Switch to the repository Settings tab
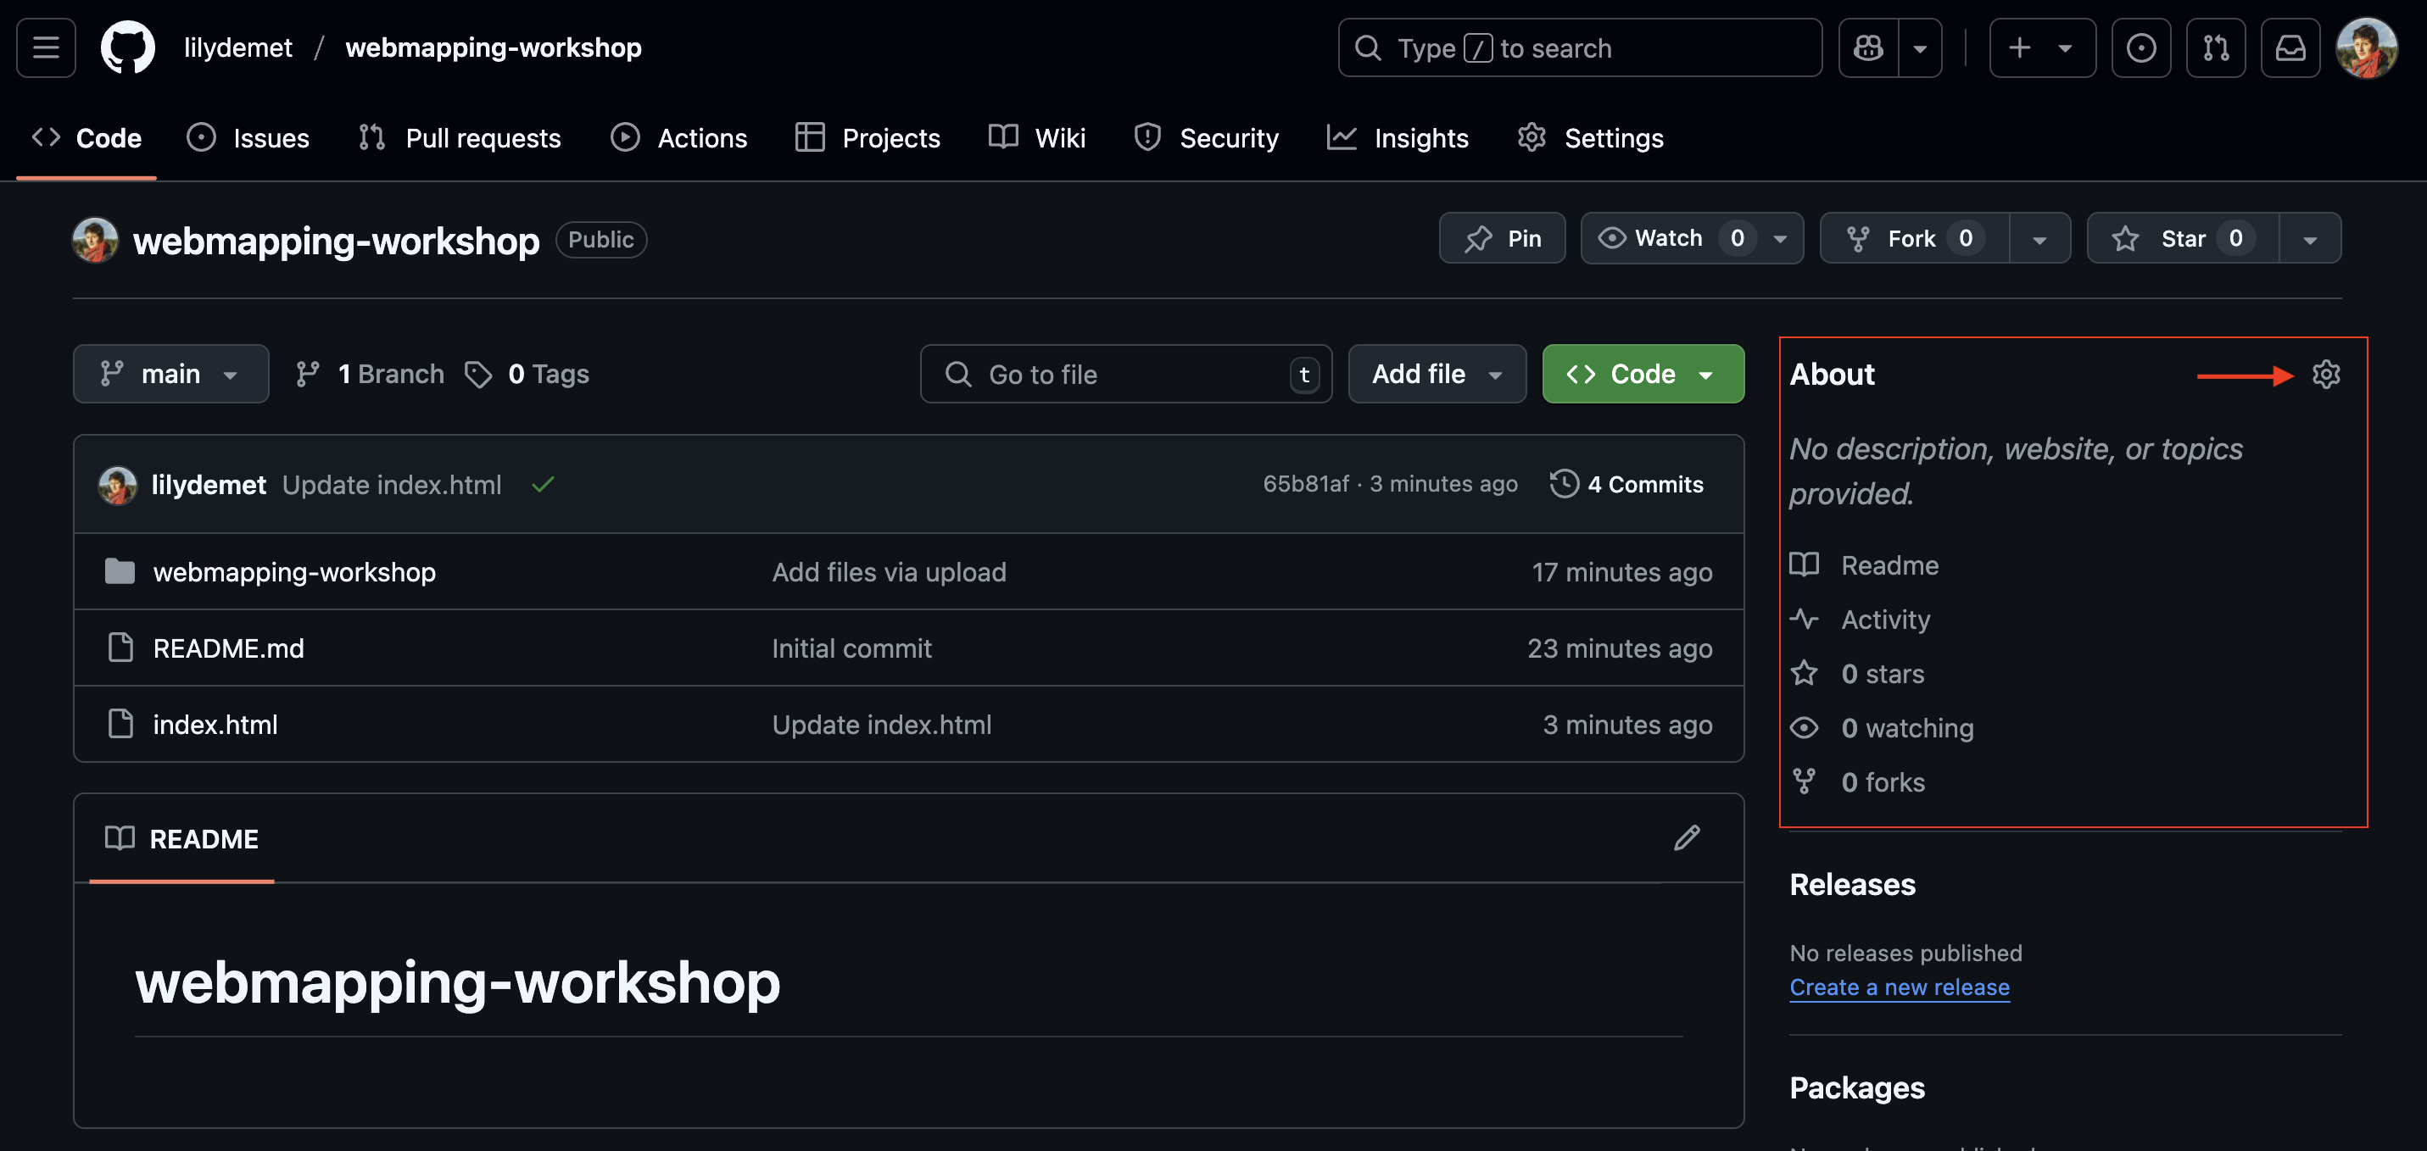 (1590, 137)
